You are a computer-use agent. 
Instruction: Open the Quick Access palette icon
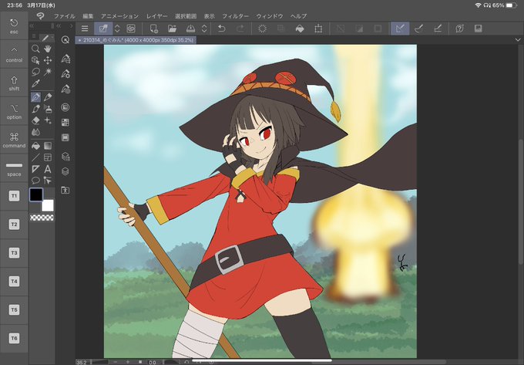pos(65,40)
